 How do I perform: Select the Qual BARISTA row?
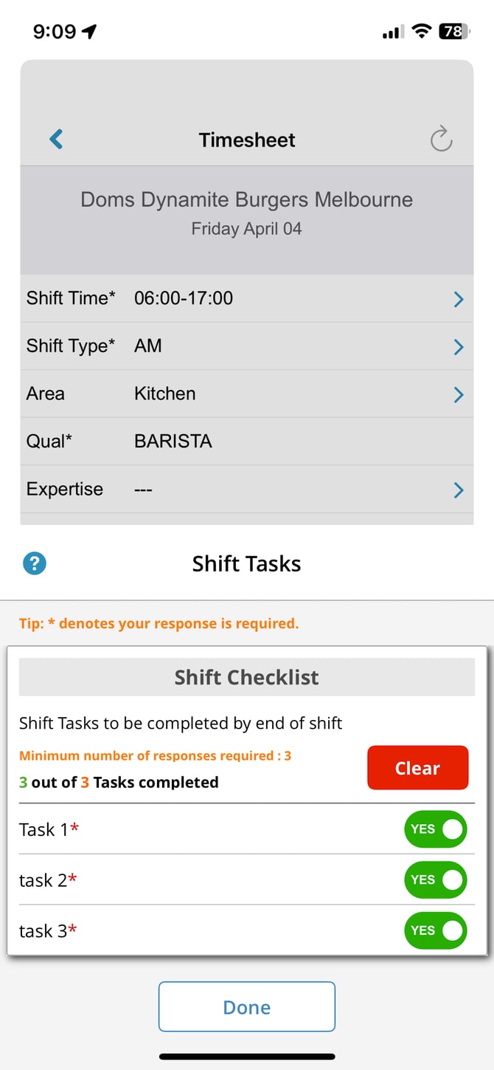(x=246, y=442)
